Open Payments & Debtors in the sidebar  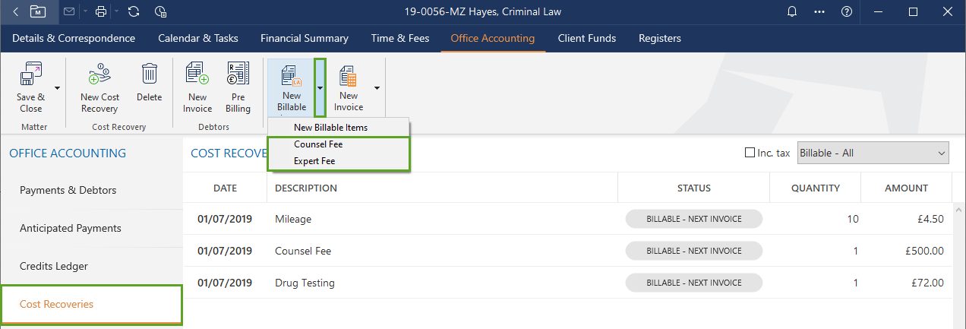pos(68,190)
